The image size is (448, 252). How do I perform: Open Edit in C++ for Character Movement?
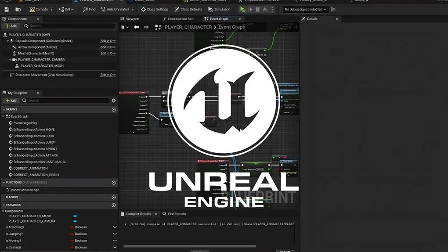[x=108, y=75]
